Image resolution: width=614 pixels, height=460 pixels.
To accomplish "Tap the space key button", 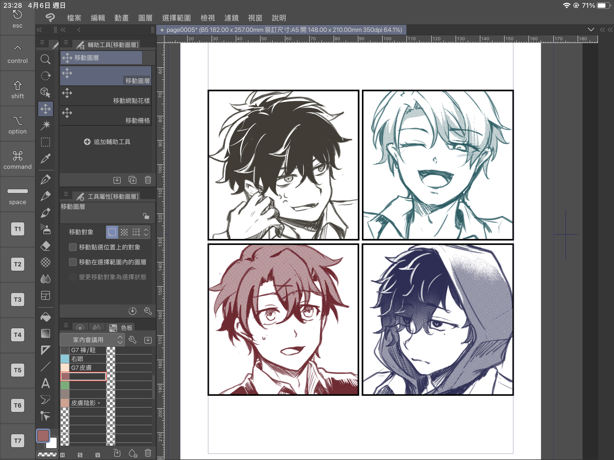I will [17, 195].
